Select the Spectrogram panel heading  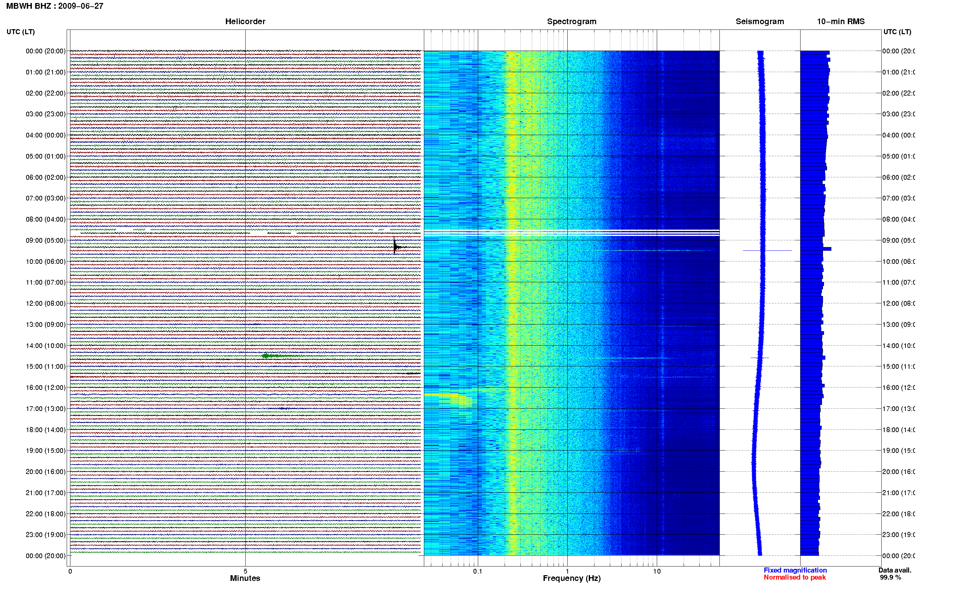point(572,22)
